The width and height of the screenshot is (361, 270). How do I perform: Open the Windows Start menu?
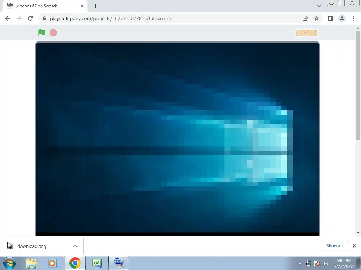coord(10,263)
